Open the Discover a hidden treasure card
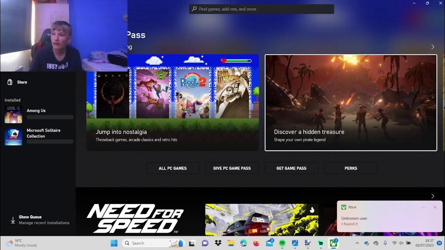 click(x=351, y=102)
